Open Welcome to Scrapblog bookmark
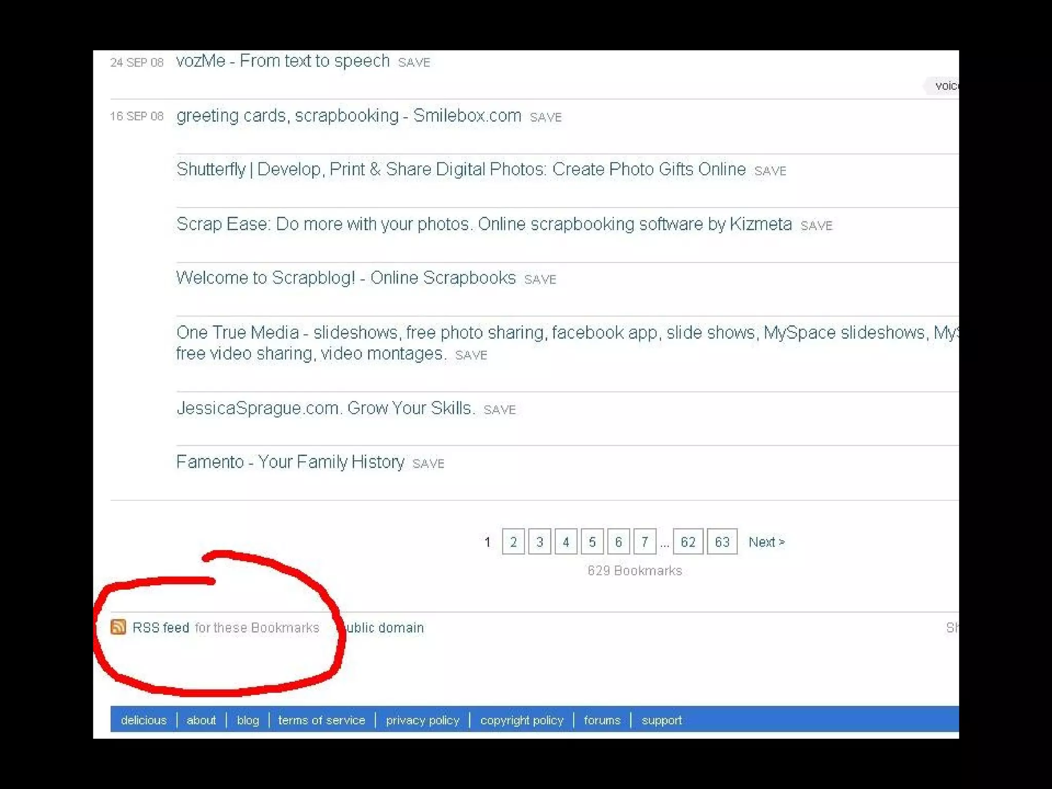Viewport: 1052px width, 789px height. click(x=346, y=278)
